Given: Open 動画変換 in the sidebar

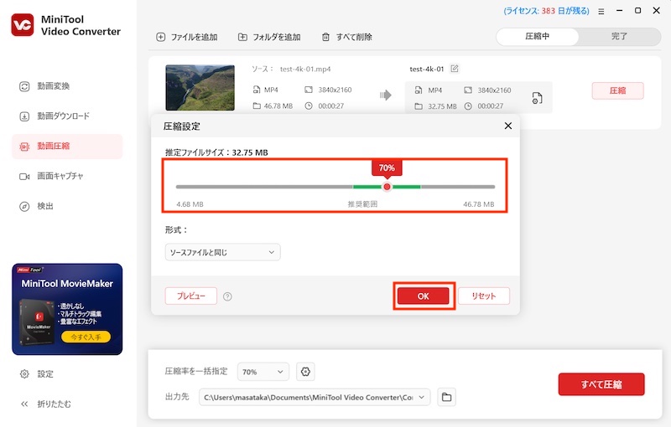Looking at the screenshot, I should point(54,86).
